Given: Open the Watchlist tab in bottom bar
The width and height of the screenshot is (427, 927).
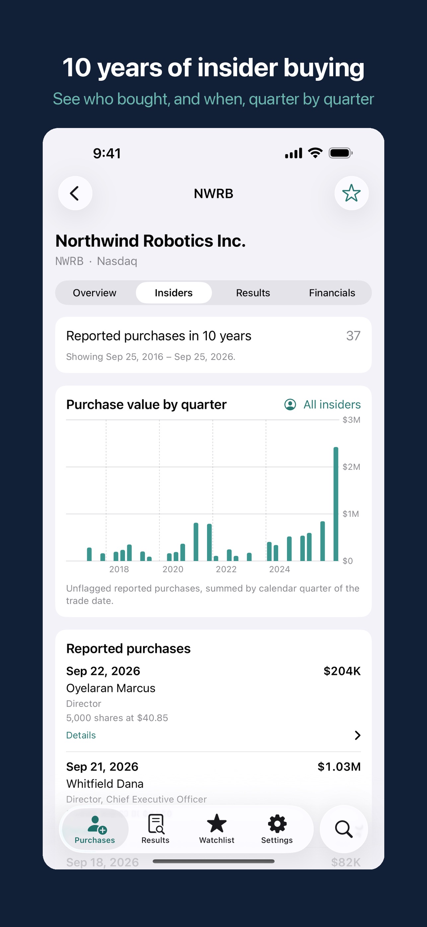Looking at the screenshot, I should pyautogui.click(x=217, y=829).
